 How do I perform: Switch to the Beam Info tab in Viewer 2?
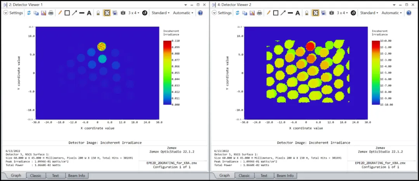point(285,176)
